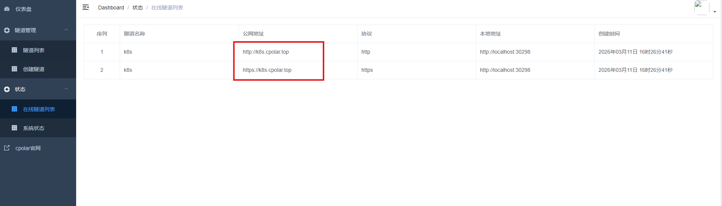The width and height of the screenshot is (722, 206).
Task: Click the user avatar image
Action: pyautogui.click(x=701, y=8)
